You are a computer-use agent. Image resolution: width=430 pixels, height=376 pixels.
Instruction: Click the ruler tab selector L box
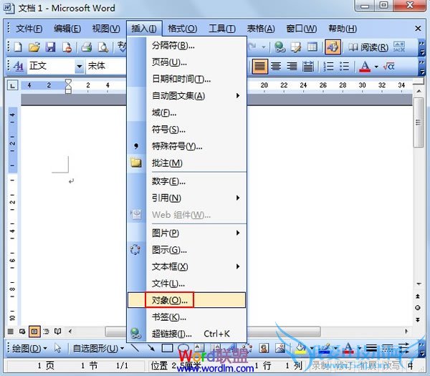(12, 85)
